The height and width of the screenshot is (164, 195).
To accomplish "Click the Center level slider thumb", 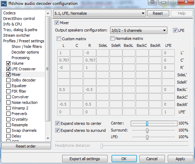I will pos(147,123).
